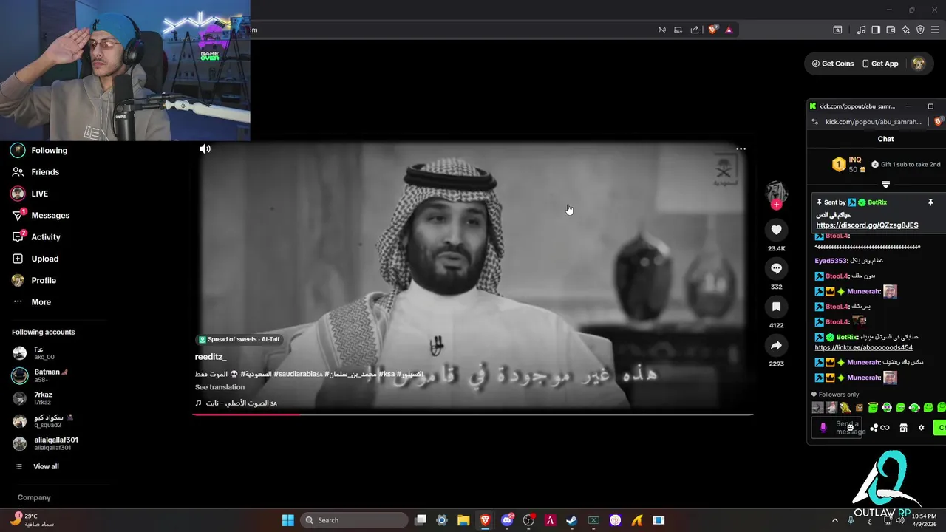Click Get Coins button
946x532 pixels.
(833, 64)
